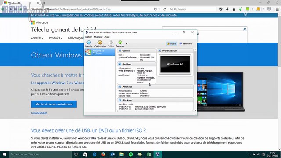Viewport: 281px width, 158px height.
Task: Expand the Acheter menu on Microsoft page
Action: [37, 38]
